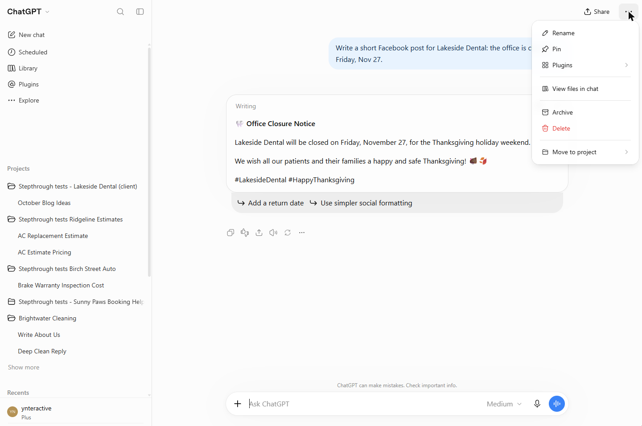The width and height of the screenshot is (642, 426).
Task: Regenerate the response with the retry icon
Action: [288, 233]
